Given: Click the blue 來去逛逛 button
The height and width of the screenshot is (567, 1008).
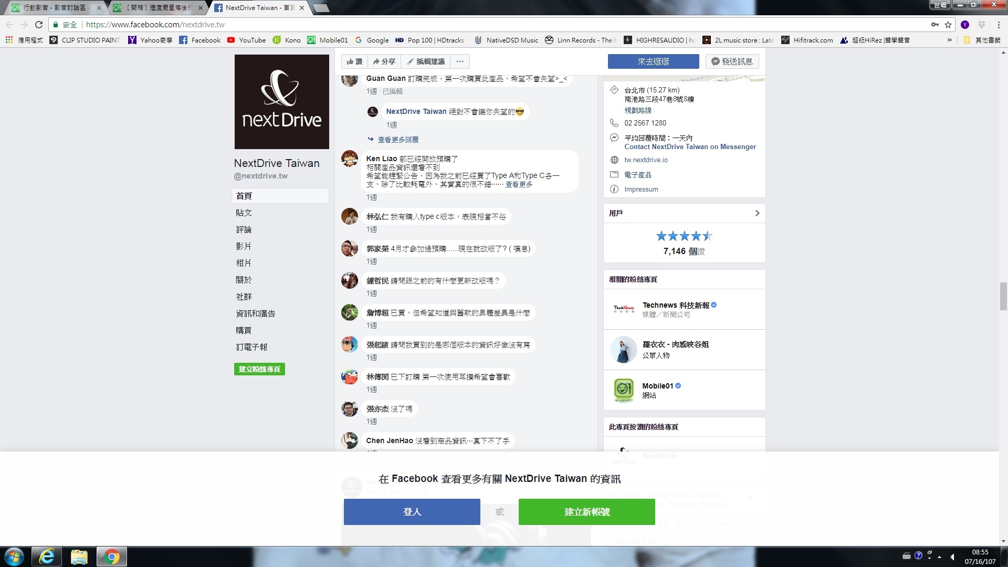Looking at the screenshot, I should pos(653,61).
